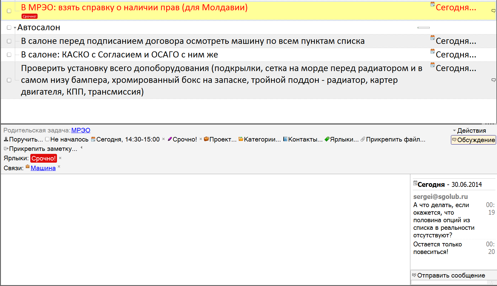Open the linked Машина item
The width and height of the screenshot is (497, 286).
(43, 168)
